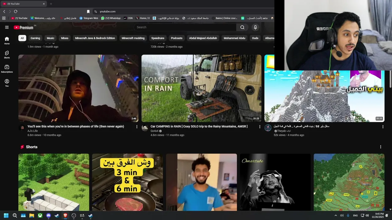Select the Ouds filter chip
Screen dimensions: 392x220
[x=255, y=38]
